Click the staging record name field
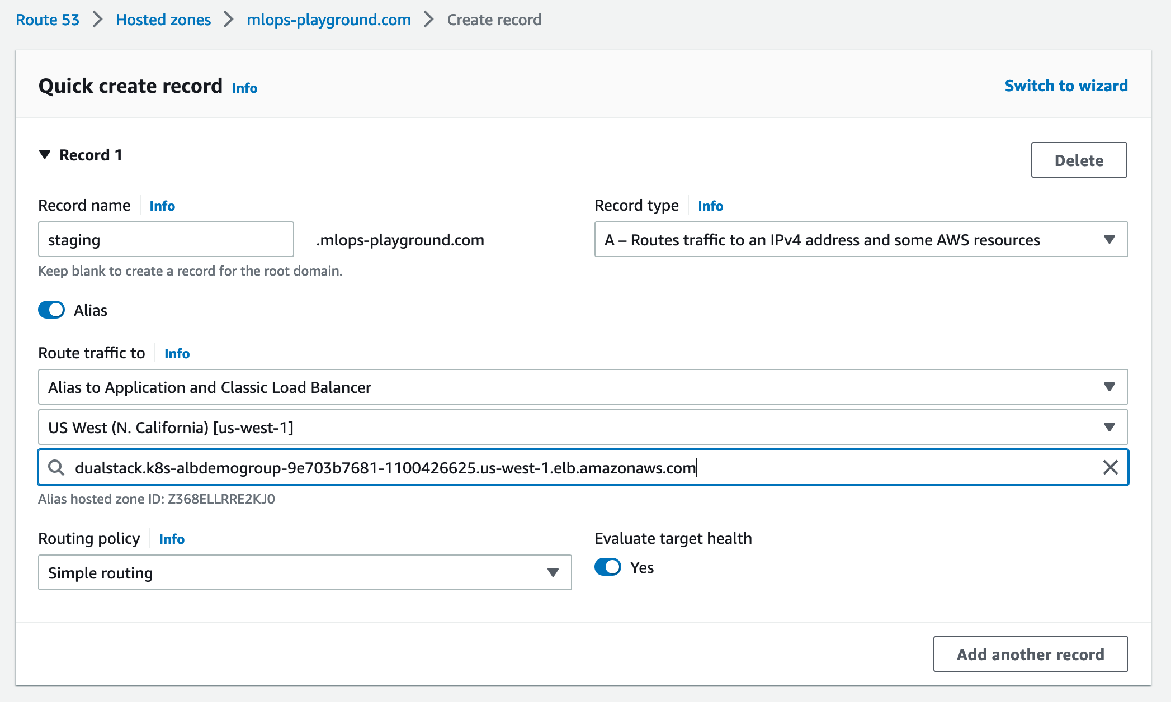This screenshot has width=1171, height=702. [166, 240]
